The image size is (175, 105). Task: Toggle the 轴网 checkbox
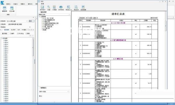[x=11, y=33]
